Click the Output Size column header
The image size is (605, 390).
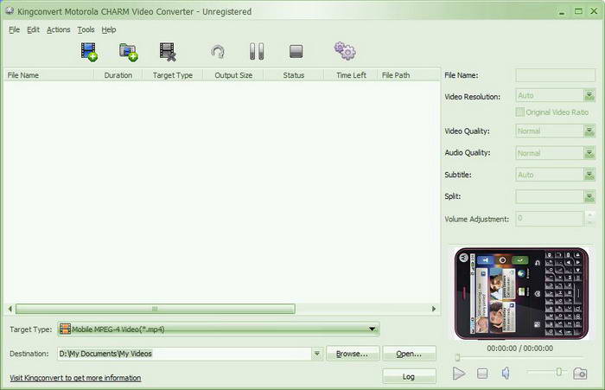tap(233, 75)
